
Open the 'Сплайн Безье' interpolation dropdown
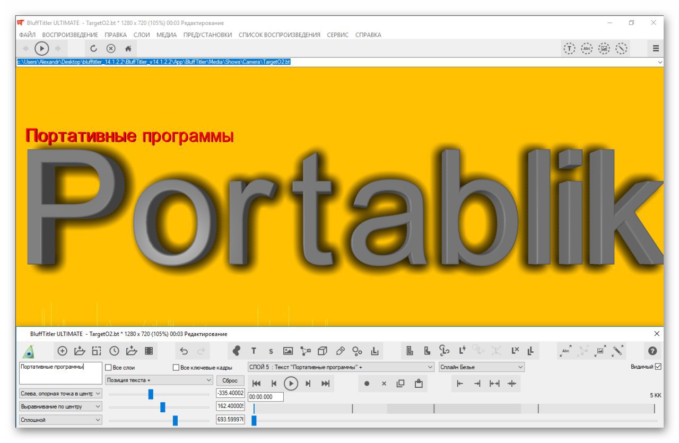tap(482, 367)
